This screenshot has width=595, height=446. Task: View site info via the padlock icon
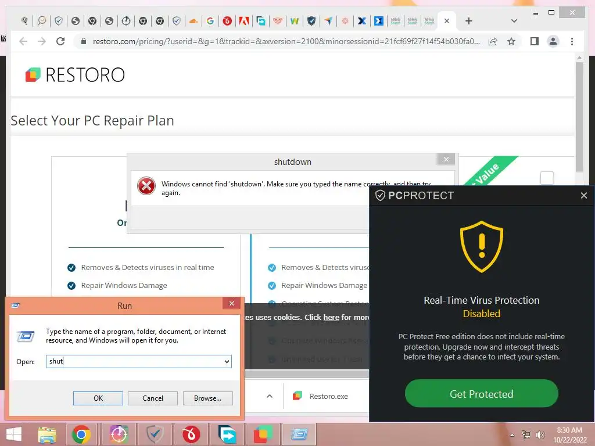coord(84,41)
